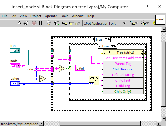This screenshot has height=126, width=166.
Task: Click the Edit Tree Items.Add Item method
Action: [123, 58]
